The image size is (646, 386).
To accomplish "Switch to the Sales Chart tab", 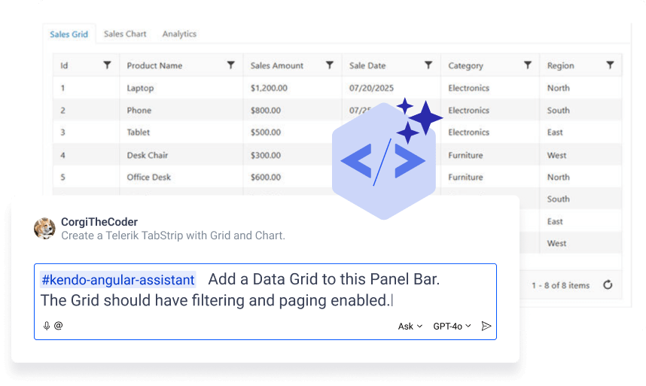I will 125,34.
